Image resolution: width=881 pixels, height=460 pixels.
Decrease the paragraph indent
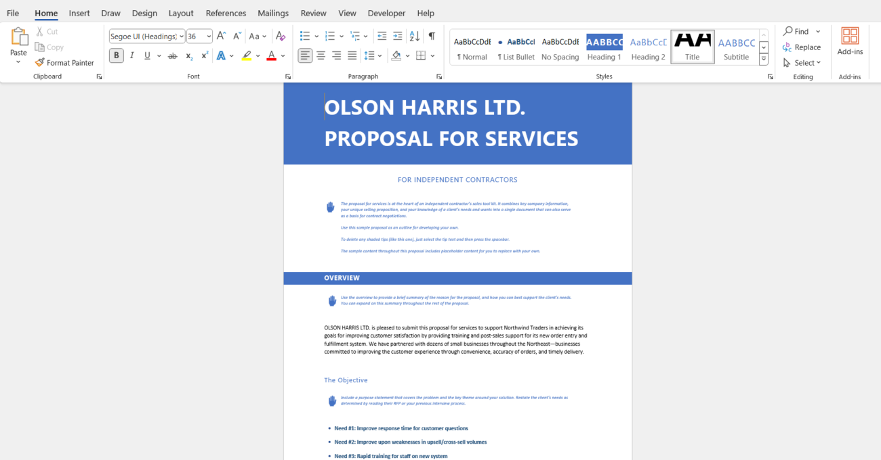382,37
